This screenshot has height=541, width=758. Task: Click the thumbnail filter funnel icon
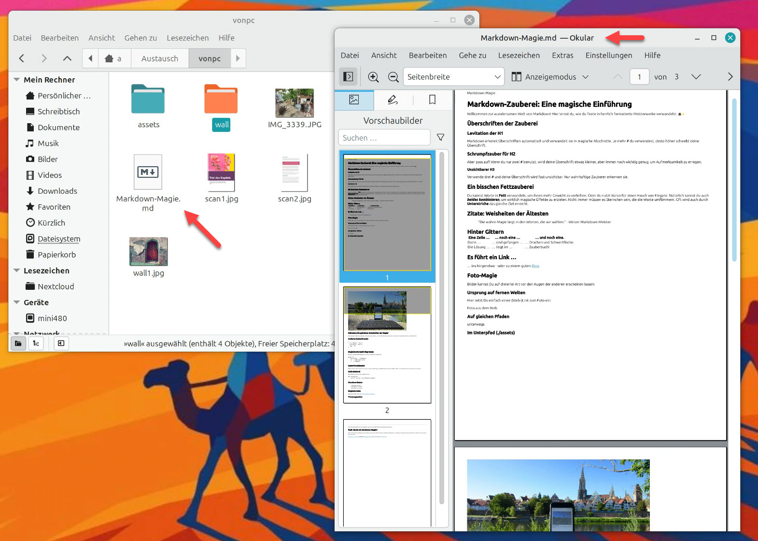point(441,138)
